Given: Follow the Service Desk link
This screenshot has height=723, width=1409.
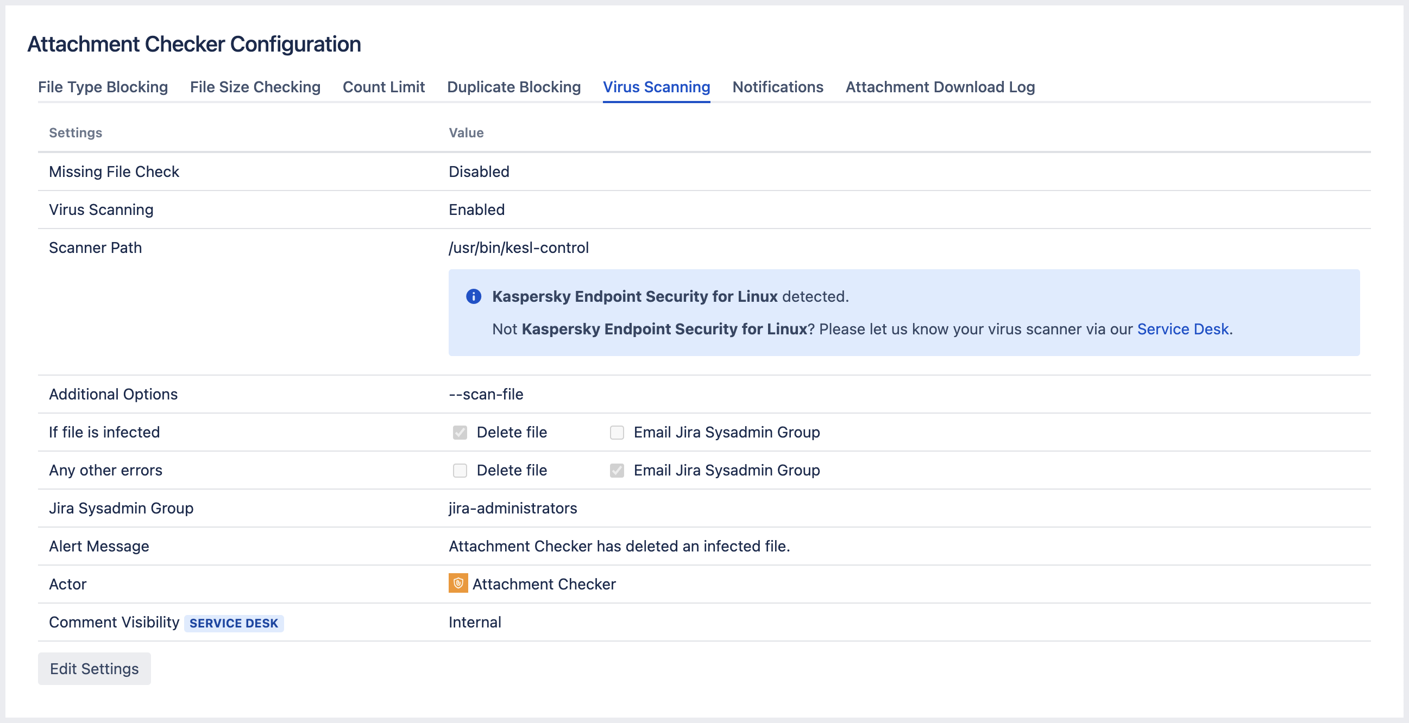Looking at the screenshot, I should [1182, 329].
